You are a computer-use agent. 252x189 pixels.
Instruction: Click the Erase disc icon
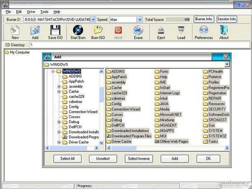[138, 32]
